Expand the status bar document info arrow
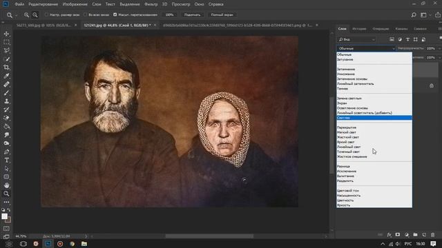The height and width of the screenshot is (248, 442). coord(86,236)
